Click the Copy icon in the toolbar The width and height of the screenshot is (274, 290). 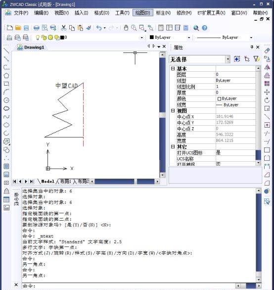tap(72, 28)
